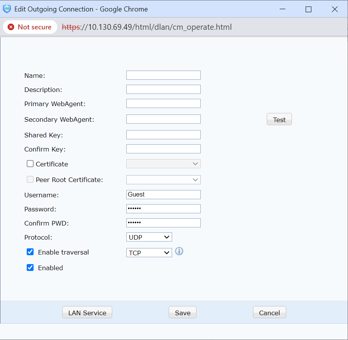Click the Not secure warning badge

[x=30, y=27]
